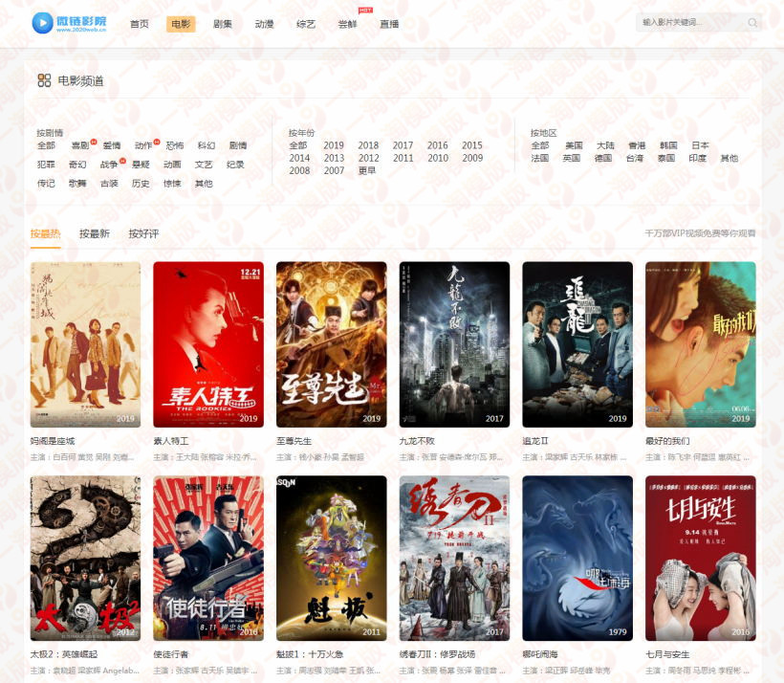
Task: Open the 使徒行者 movie poster
Action: 208,558
